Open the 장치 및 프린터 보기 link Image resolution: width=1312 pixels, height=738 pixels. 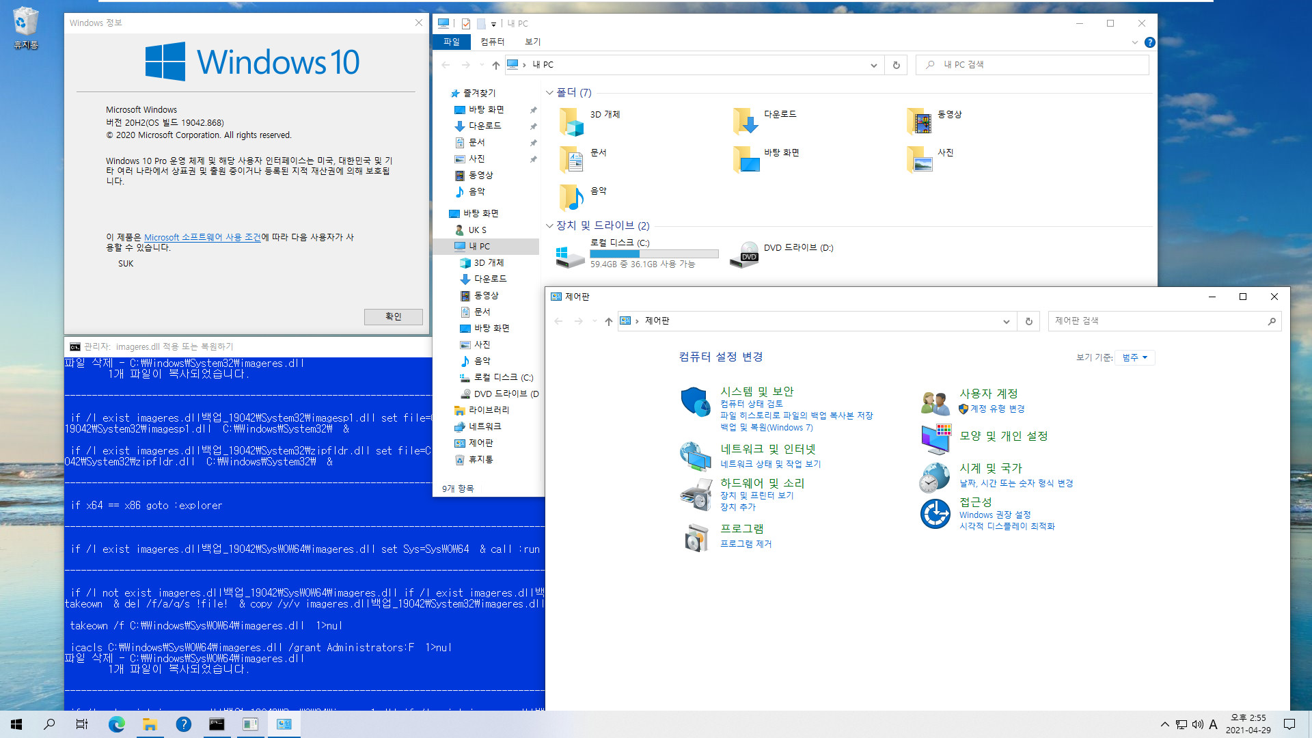(756, 495)
